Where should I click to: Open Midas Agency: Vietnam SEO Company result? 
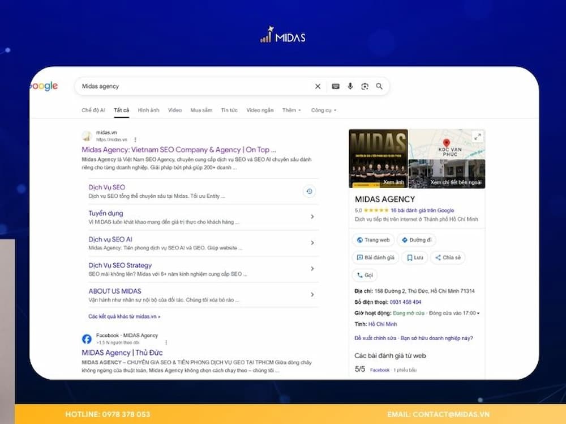point(179,150)
